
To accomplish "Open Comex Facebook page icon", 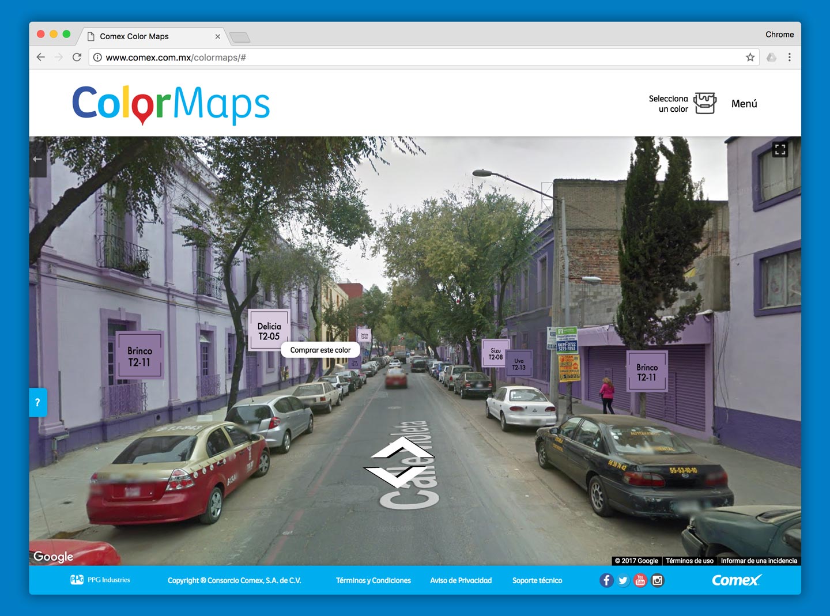I will 606,580.
